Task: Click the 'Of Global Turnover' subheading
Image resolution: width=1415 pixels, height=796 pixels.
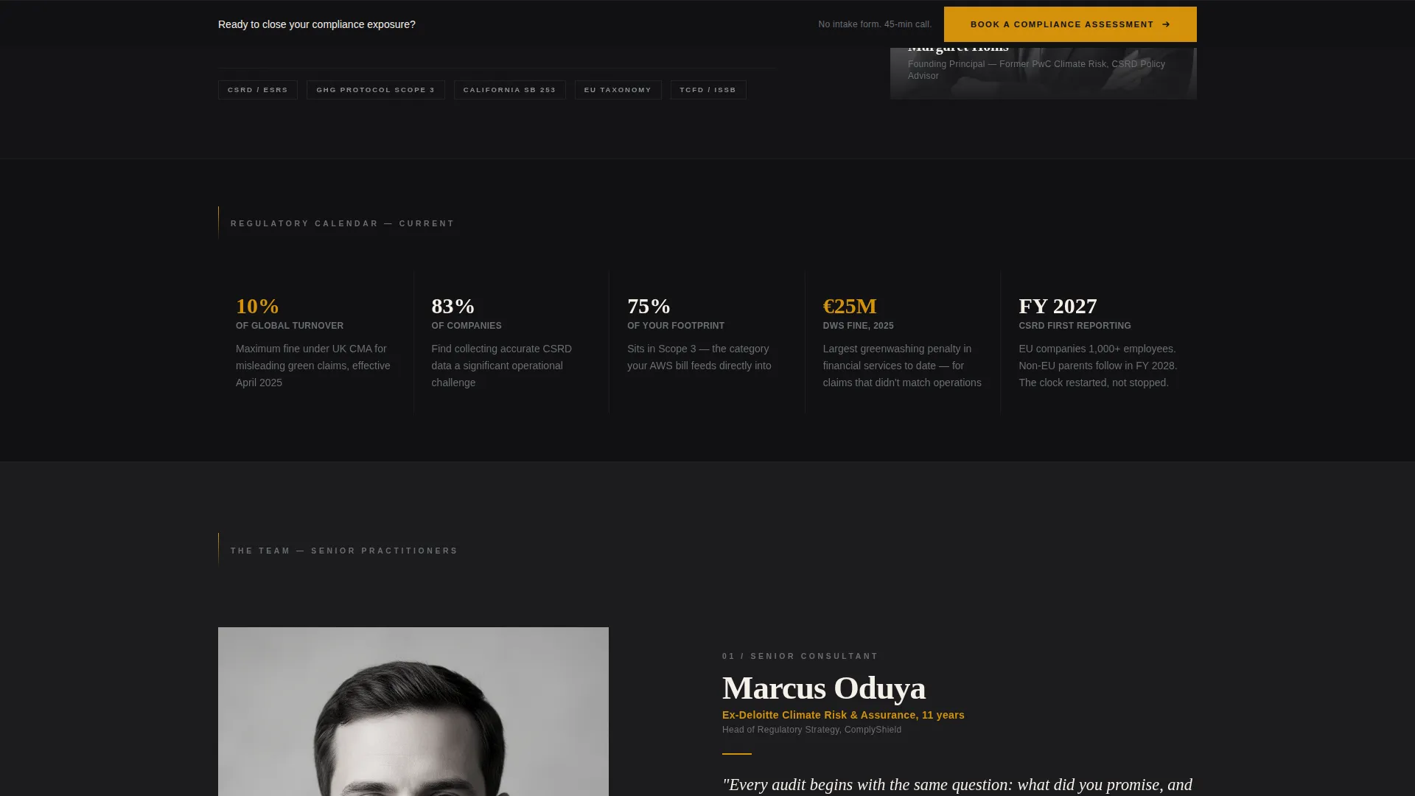Action: point(290,326)
